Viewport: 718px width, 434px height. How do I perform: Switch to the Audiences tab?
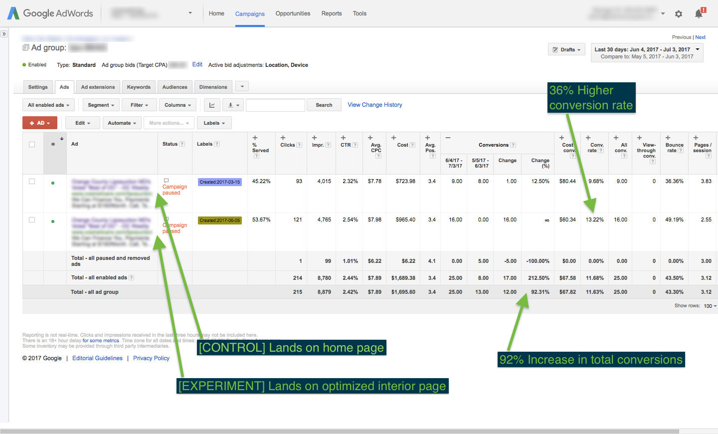175,87
